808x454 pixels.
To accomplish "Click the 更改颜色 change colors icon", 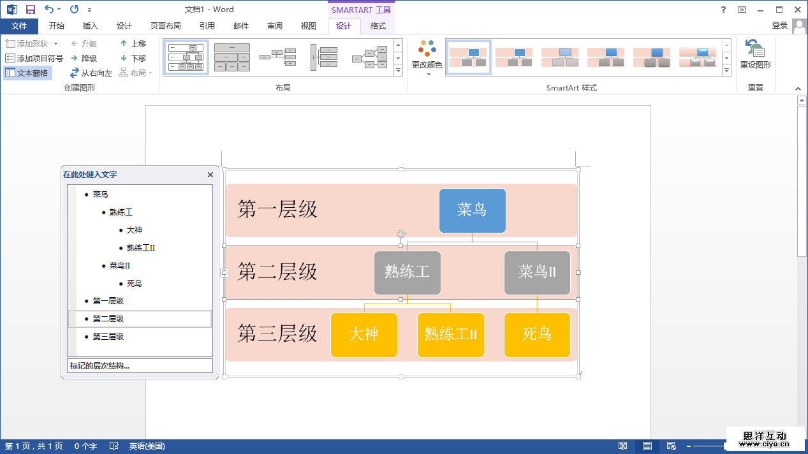I will pyautogui.click(x=427, y=48).
